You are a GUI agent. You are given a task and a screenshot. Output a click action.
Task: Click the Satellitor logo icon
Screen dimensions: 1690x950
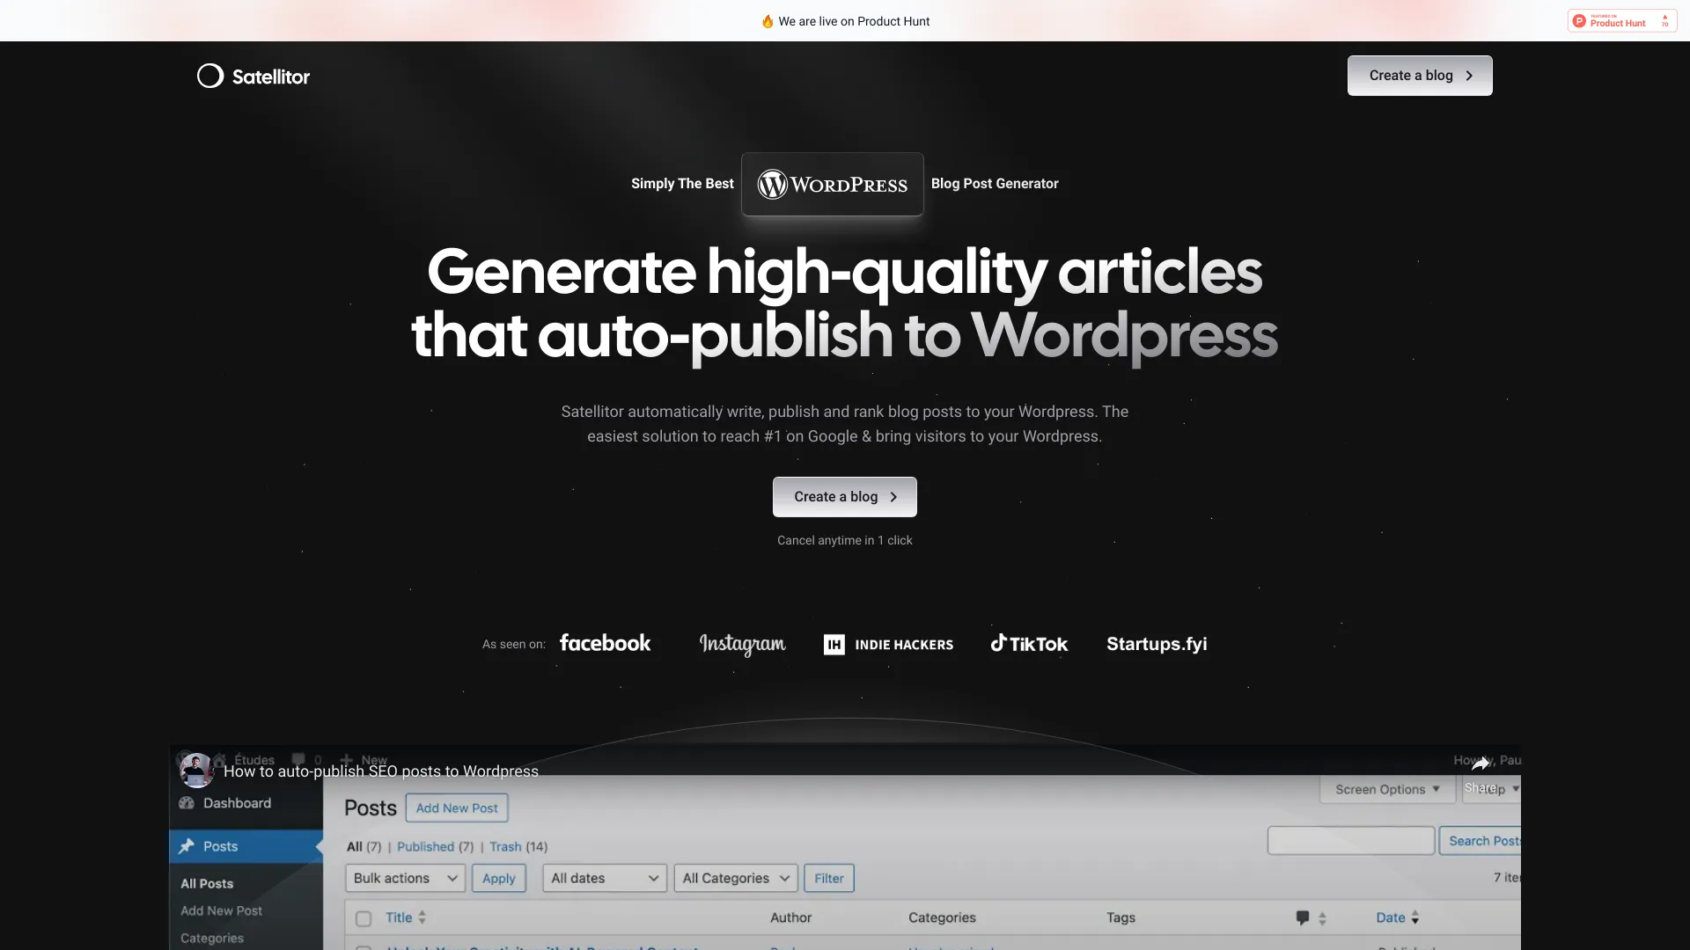point(210,76)
